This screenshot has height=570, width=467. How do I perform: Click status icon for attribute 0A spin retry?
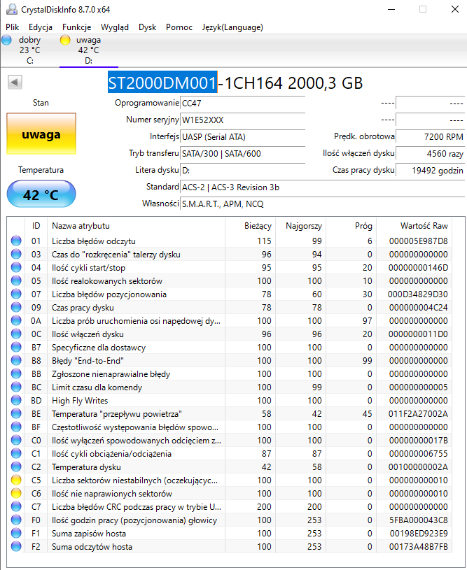(x=16, y=320)
